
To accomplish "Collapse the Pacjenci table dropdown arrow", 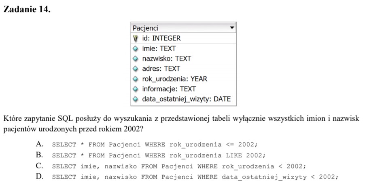I will (x=231, y=28).
